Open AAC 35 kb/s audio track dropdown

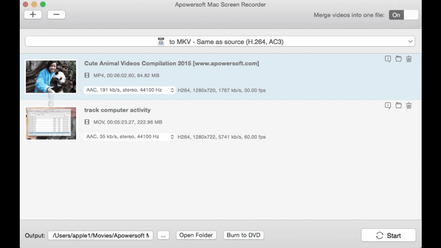129,137
